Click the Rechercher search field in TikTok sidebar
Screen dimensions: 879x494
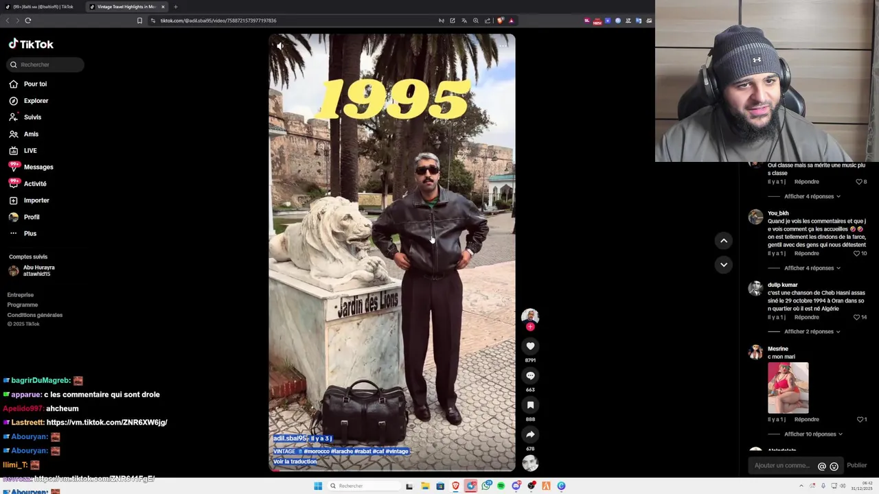(x=45, y=64)
